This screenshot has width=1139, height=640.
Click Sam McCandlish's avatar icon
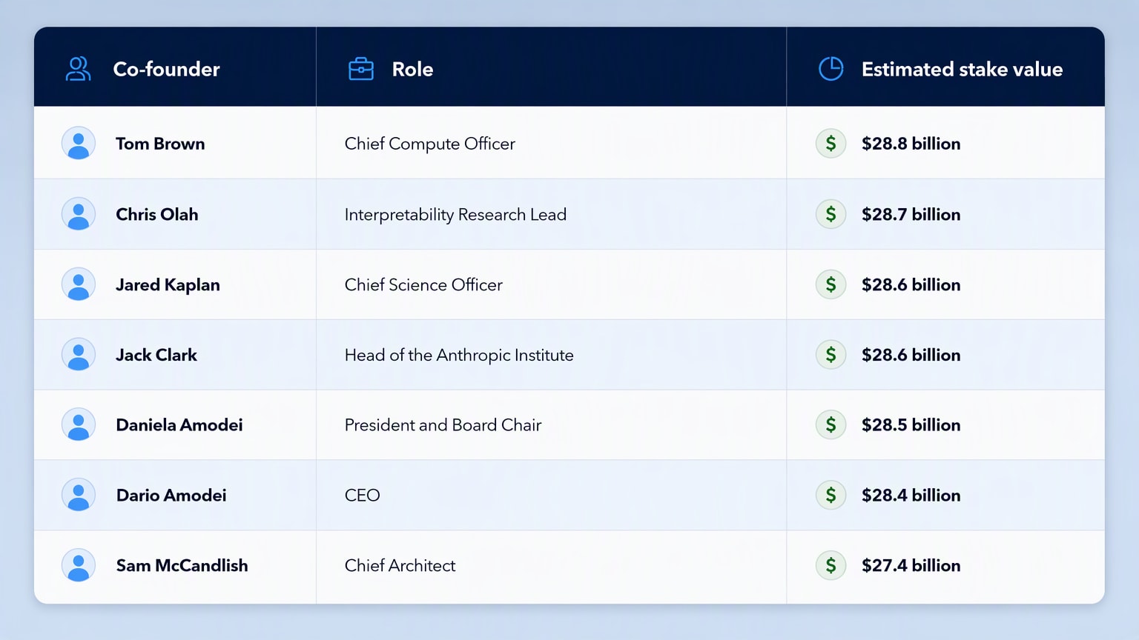click(x=79, y=565)
